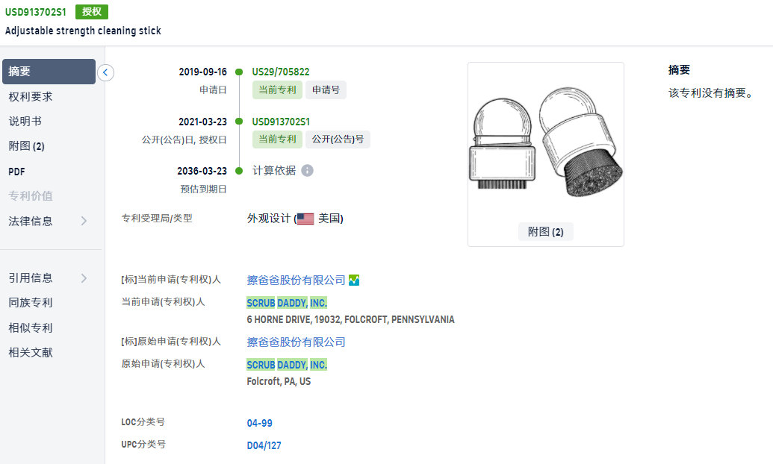
Task: Click the green dot marker for the application date
Action: pyautogui.click(x=239, y=72)
